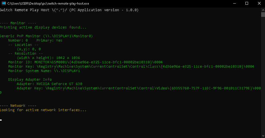This screenshot has height=138, width=265.
Task: Click the Monitor System Name line
Action: [x=44, y=71]
